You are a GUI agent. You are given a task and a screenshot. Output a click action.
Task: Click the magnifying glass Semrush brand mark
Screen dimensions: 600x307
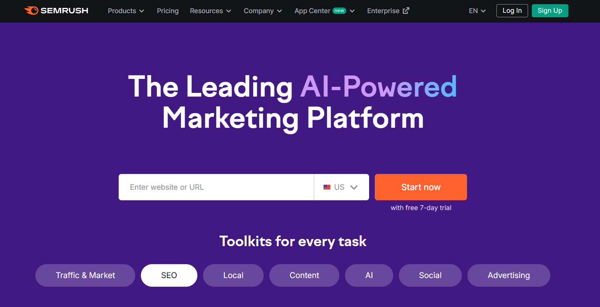tap(32, 11)
